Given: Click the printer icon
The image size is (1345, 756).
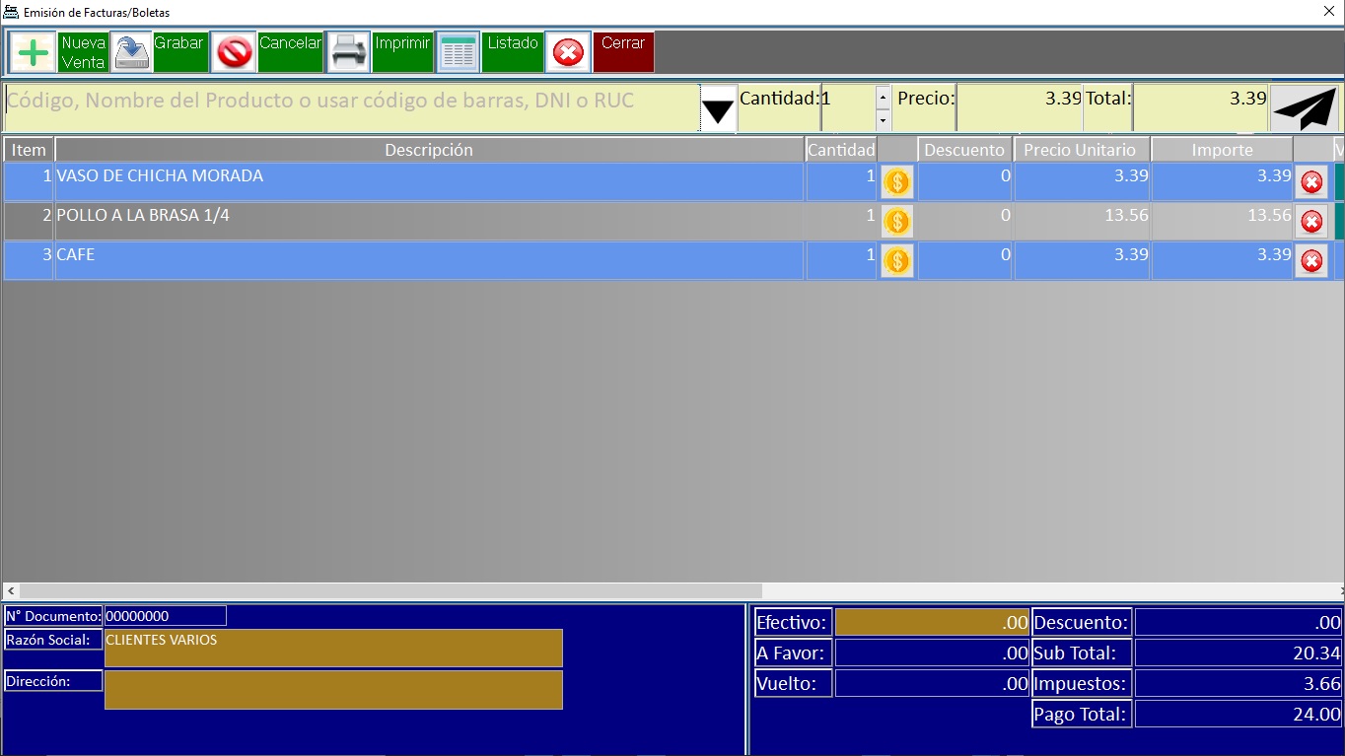Looking at the screenshot, I should click(349, 52).
